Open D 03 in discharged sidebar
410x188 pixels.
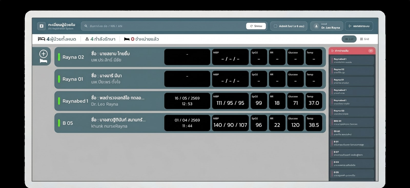(x=352, y=163)
